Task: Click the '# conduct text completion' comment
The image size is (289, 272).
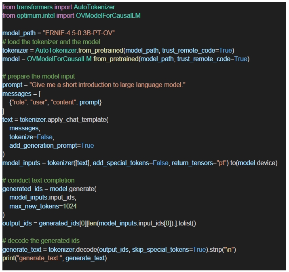Action: pyautogui.click(x=38, y=180)
